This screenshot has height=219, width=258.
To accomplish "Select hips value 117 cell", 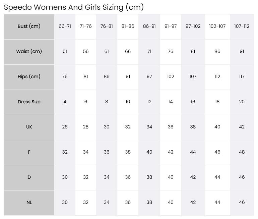I will (x=242, y=77).
